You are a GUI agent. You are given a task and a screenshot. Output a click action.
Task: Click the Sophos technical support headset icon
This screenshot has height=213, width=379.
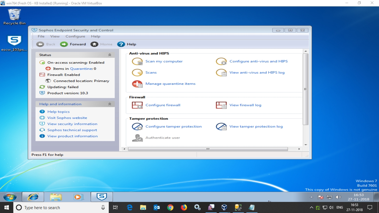[42, 130]
